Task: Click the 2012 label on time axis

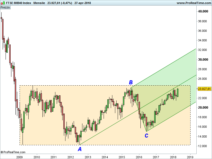Action: click(71, 157)
